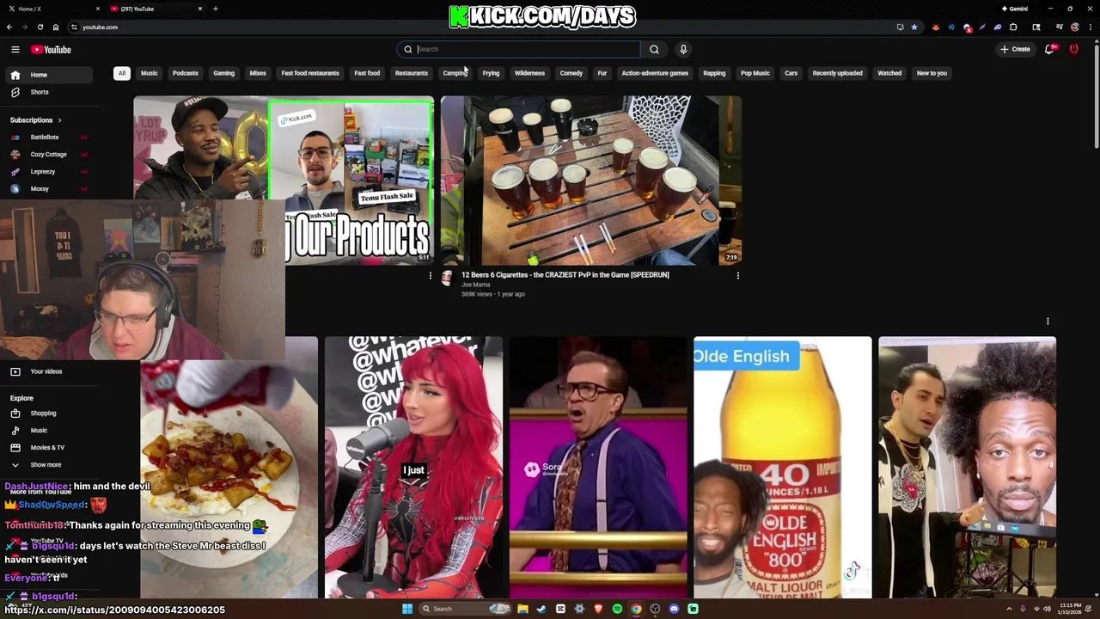Click the 12 Beers 6 Cigarettes video title
The width and height of the screenshot is (1100, 619).
[x=565, y=275]
